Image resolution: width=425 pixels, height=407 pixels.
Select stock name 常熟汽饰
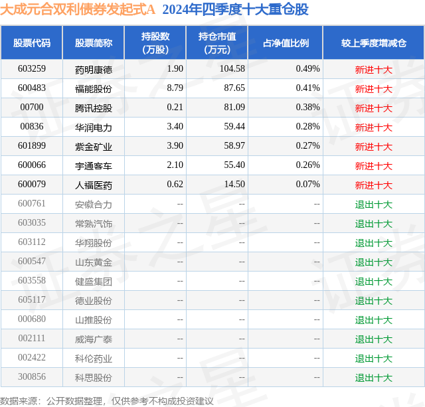94,224
